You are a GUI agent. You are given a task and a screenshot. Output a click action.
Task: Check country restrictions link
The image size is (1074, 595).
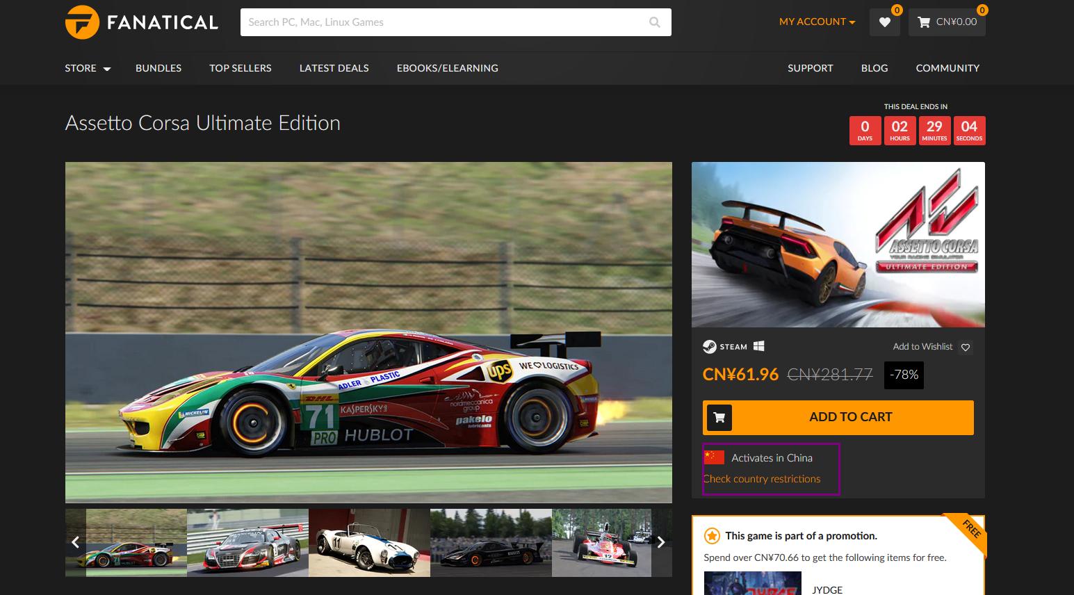[762, 479]
